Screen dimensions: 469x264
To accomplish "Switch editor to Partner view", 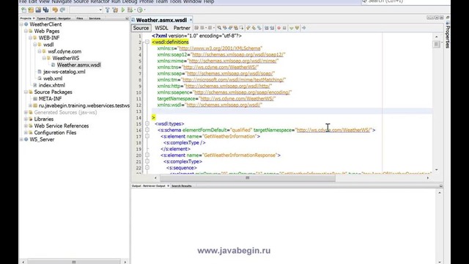I will coord(182,28).
